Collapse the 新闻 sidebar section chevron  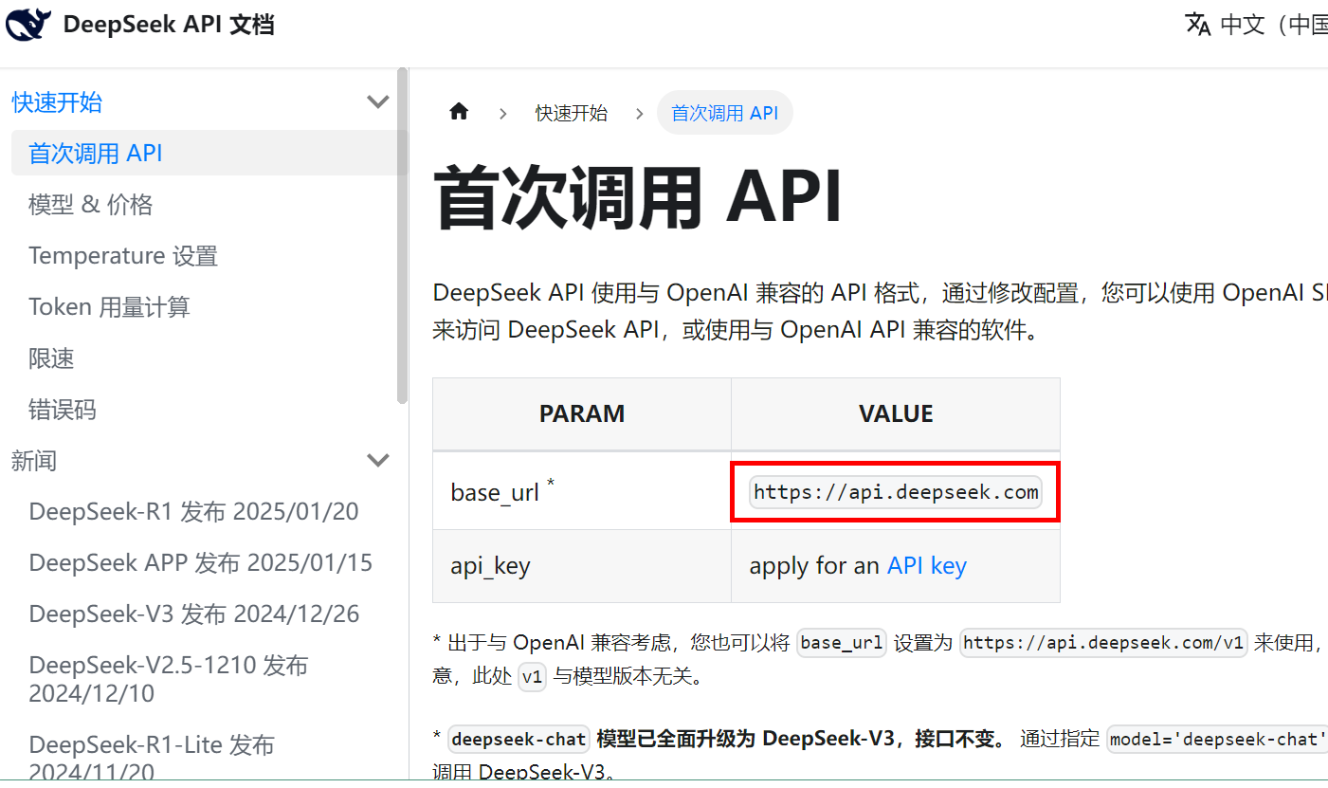pos(378,461)
